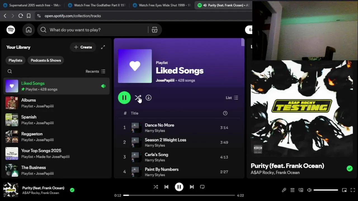Viewport: 358px width, 201px height.
Task: Toggle shuffle in the bottom player bar
Action: pyautogui.click(x=156, y=187)
